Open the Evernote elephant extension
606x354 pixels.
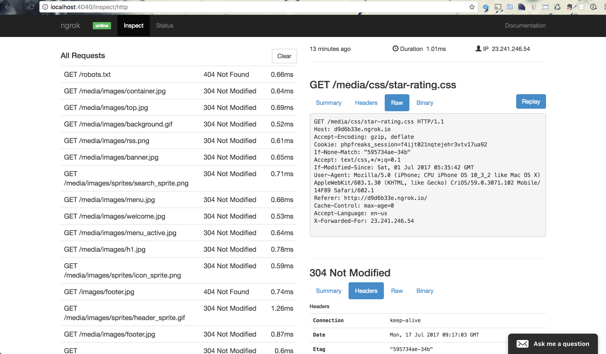coord(569,7)
